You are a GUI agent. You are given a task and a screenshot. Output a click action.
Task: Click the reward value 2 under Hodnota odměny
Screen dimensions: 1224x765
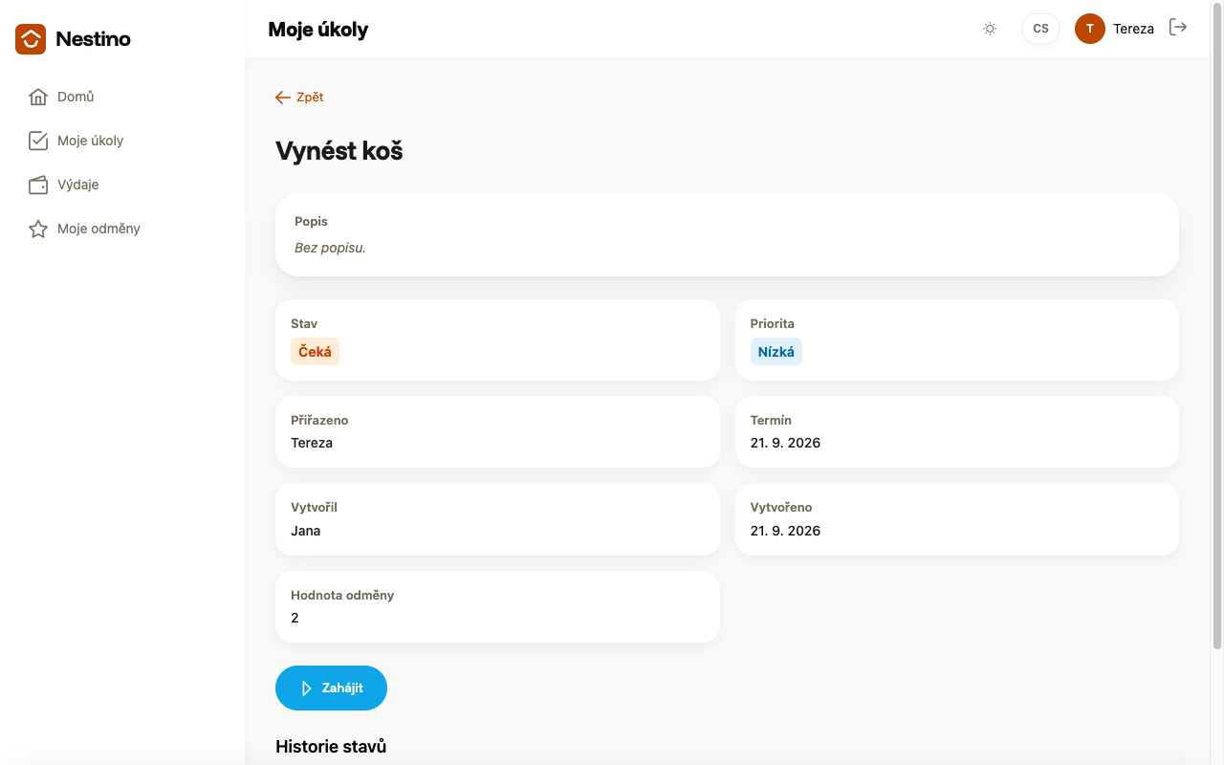pos(295,618)
